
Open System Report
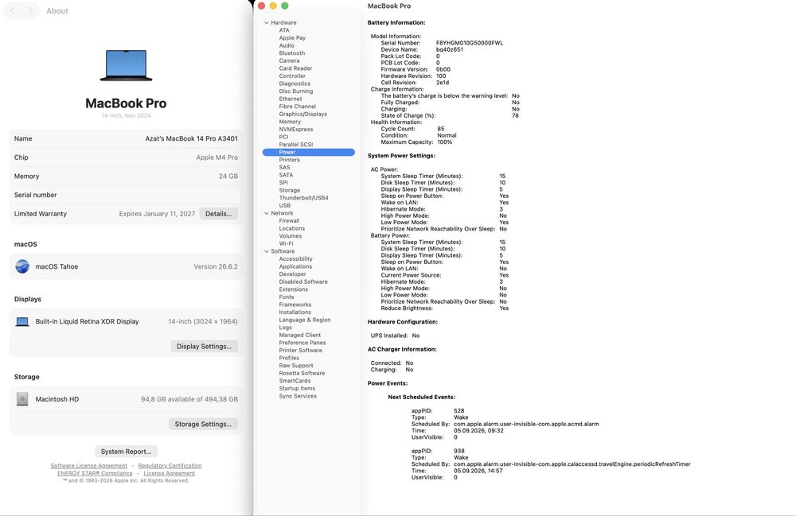click(126, 451)
